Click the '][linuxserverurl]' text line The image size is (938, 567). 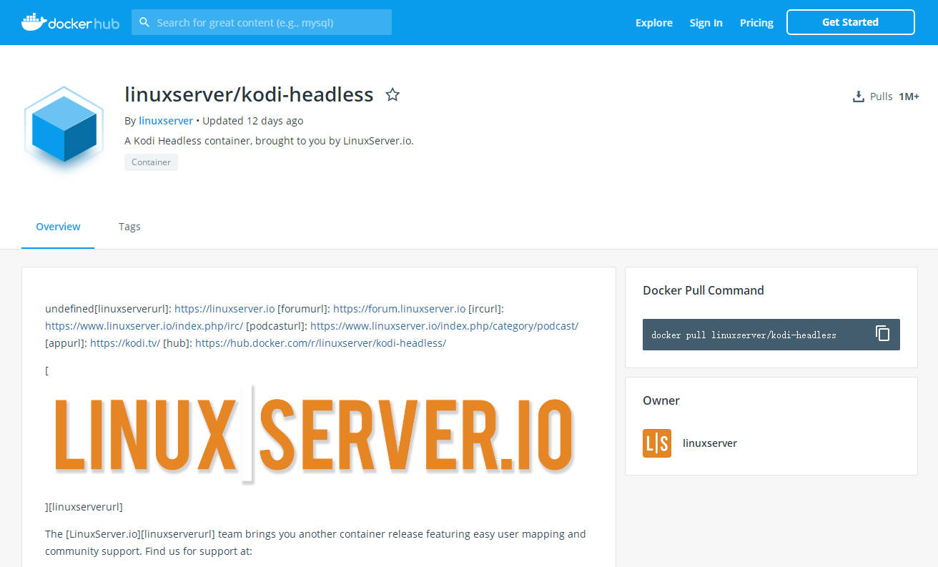84,507
